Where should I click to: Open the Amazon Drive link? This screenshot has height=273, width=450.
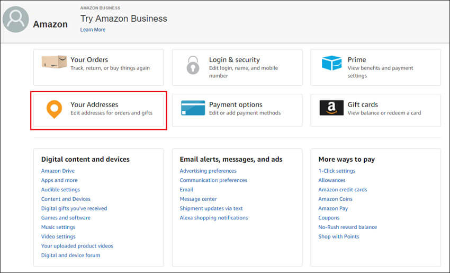(58, 171)
